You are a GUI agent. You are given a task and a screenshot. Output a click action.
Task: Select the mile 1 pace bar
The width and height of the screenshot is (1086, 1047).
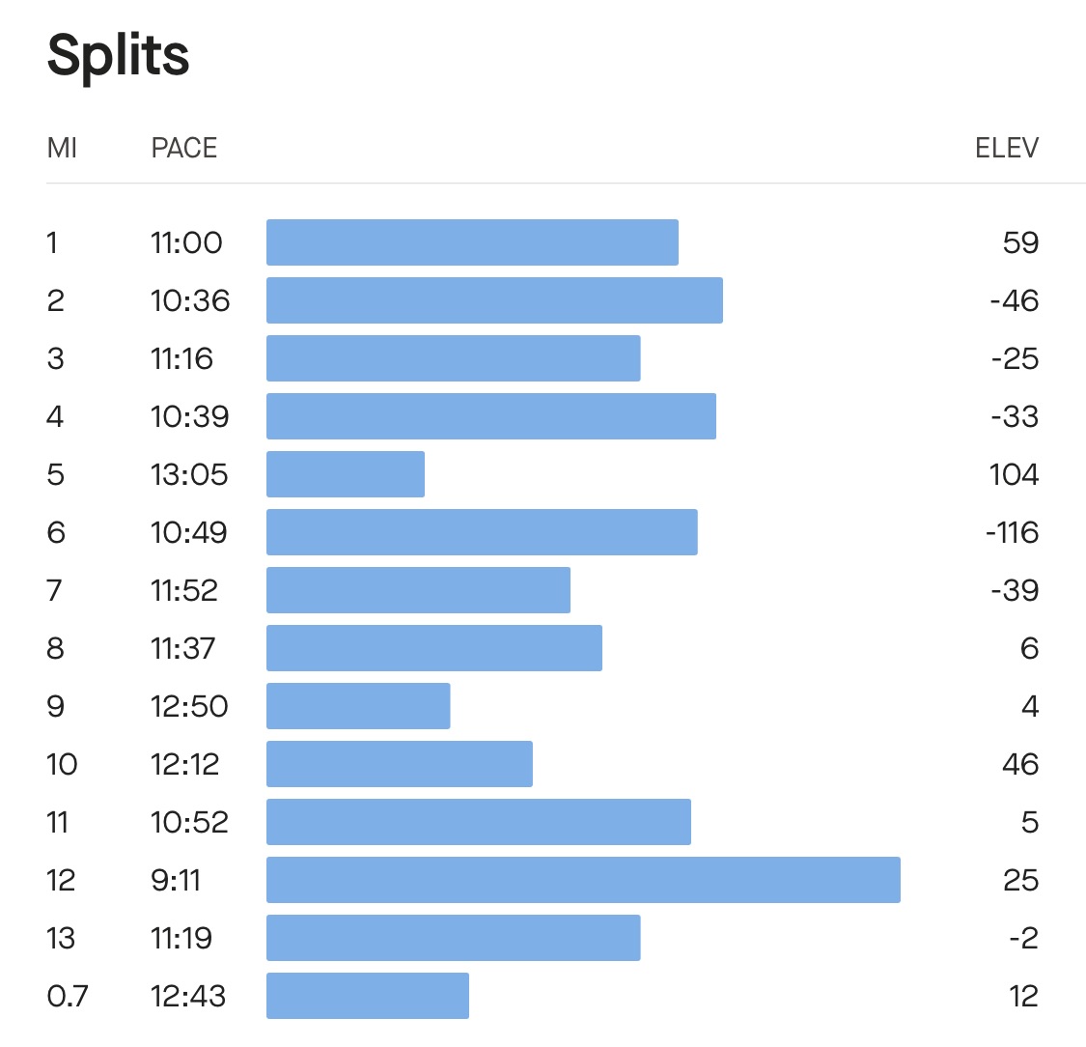click(x=472, y=242)
